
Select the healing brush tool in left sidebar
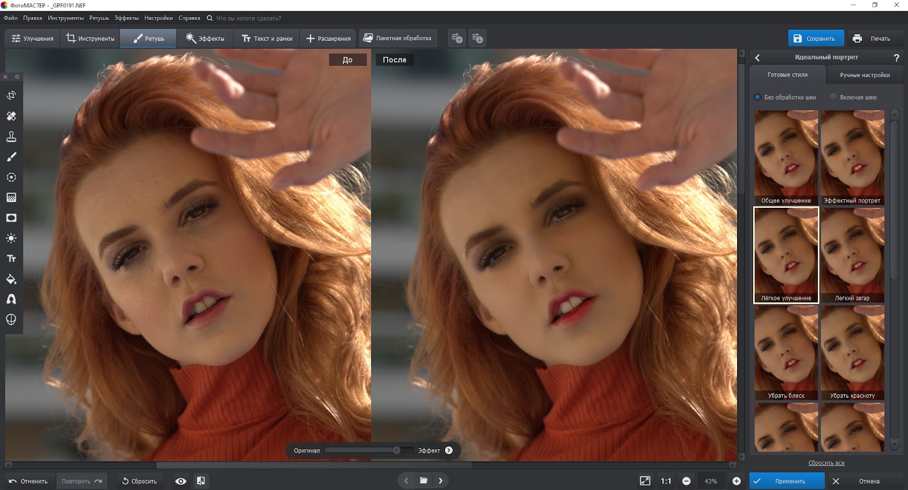click(11, 116)
